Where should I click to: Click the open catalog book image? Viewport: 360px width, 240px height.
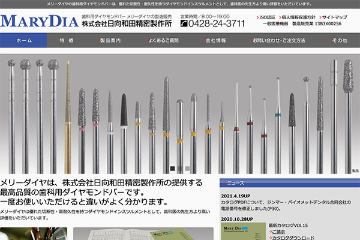[x=143, y=233]
